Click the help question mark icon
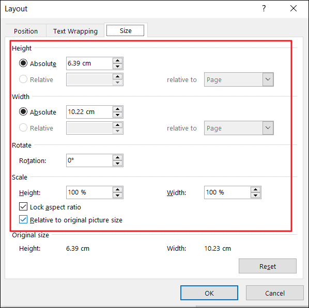Viewport: 309px width, 308px height. pyautogui.click(x=264, y=8)
